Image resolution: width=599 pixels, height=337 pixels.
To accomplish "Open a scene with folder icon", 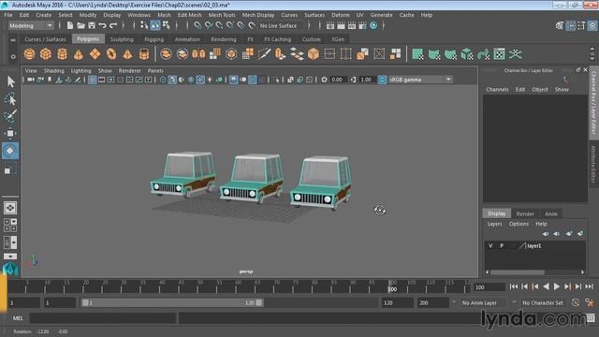I will coord(80,25).
